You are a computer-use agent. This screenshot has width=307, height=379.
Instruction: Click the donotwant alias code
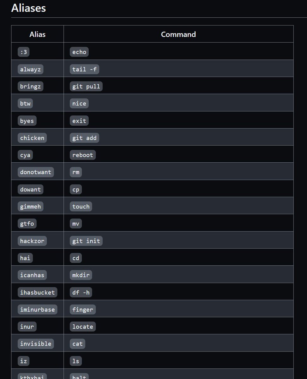36,172
